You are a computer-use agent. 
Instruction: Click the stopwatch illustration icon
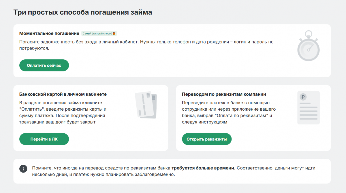309,46
